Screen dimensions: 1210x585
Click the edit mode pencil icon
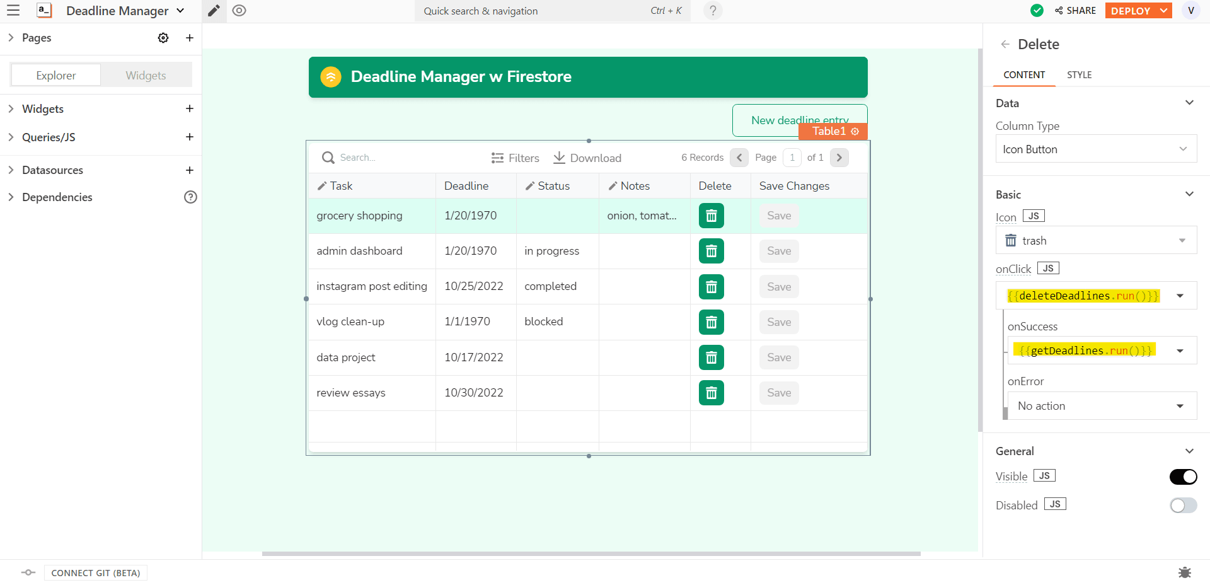point(214,11)
